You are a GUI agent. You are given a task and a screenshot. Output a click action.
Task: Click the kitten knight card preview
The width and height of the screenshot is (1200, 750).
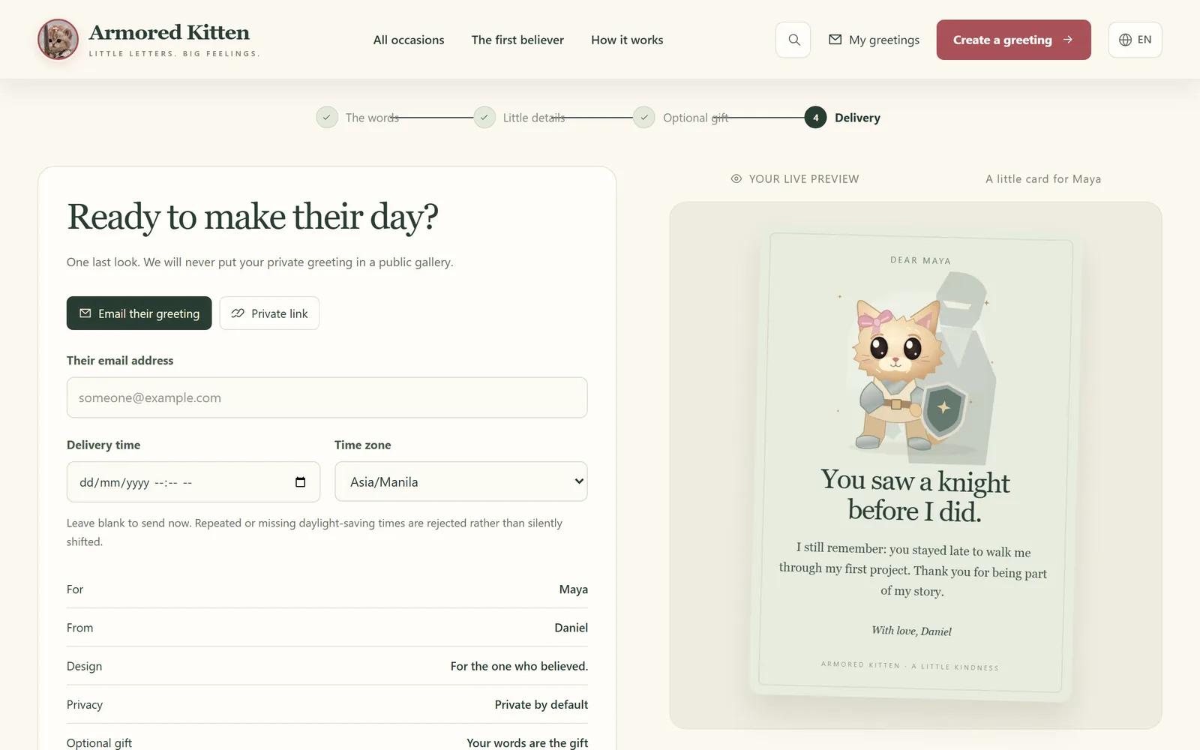click(915, 465)
